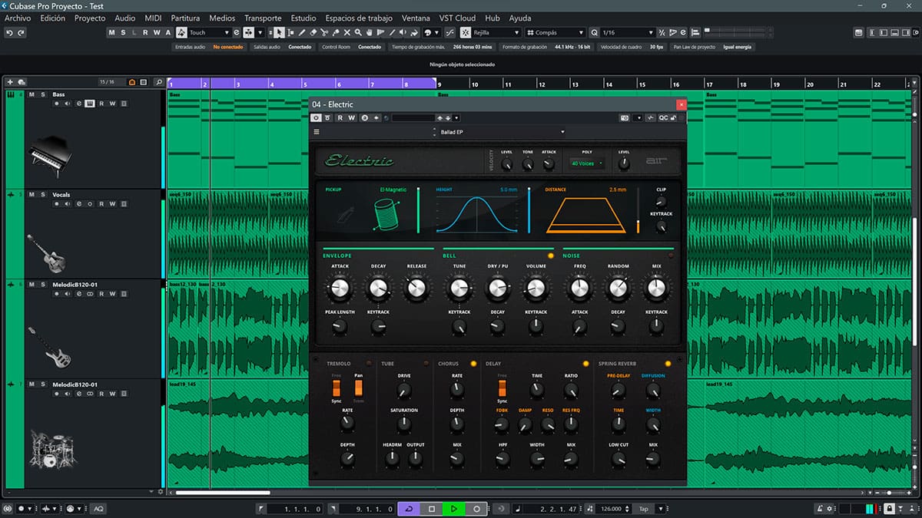Open the Transporte menu
This screenshot has width=922, height=518.
coord(263,18)
